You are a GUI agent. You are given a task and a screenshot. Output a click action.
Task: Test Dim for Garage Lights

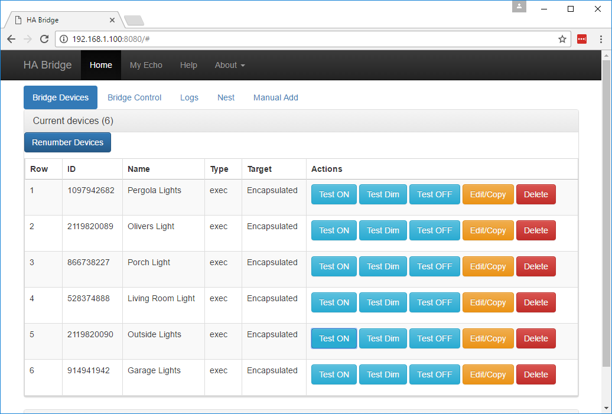(383, 374)
